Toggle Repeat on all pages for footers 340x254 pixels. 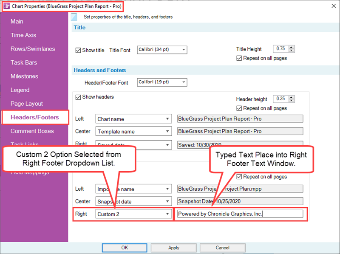pos(239,177)
